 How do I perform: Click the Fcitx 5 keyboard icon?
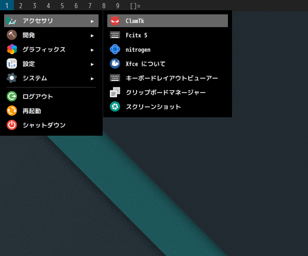(115, 35)
